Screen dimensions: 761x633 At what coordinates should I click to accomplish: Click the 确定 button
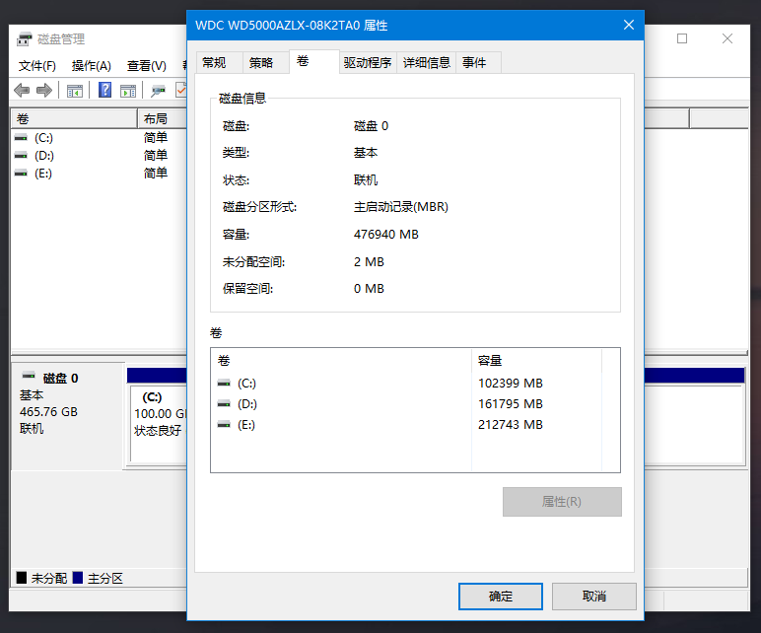(x=501, y=597)
